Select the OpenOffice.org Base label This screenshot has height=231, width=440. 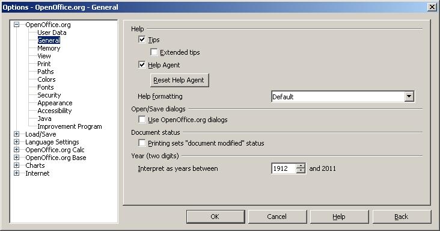56,158
